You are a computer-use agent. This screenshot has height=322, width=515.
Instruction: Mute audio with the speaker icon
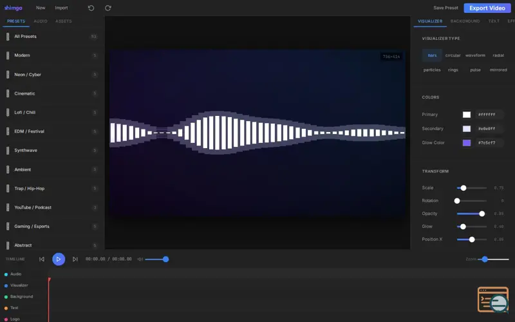140,260
